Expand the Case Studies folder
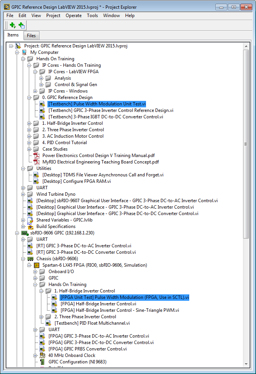256x374 pixels. pyautogui.click(x=29, y=149)
